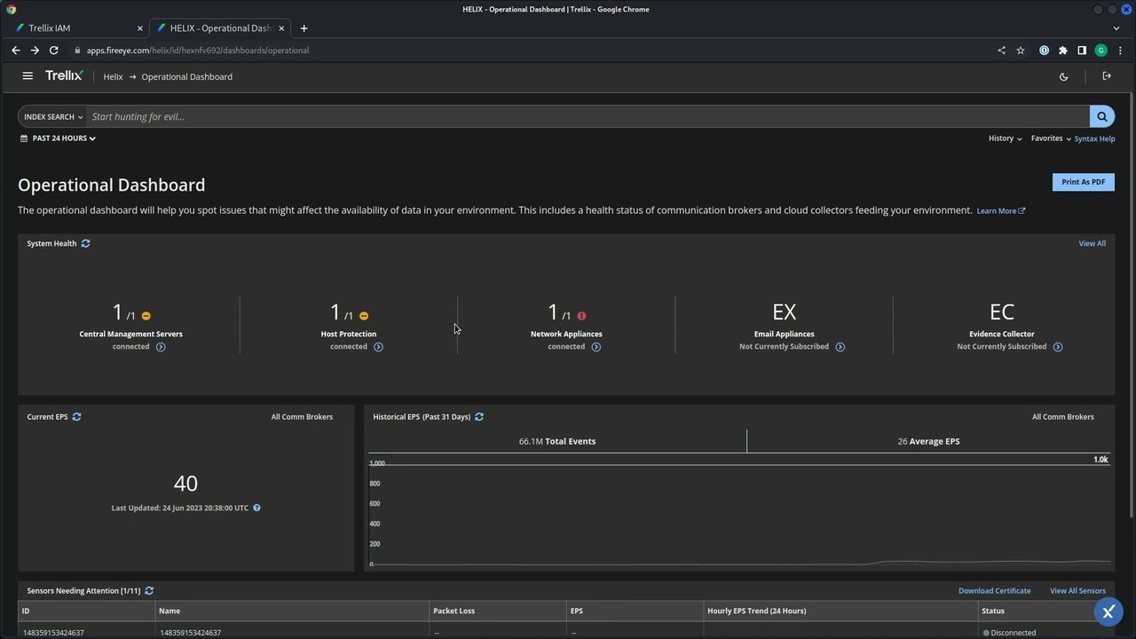Open the Chrome profile avatar

point(1100,51)
